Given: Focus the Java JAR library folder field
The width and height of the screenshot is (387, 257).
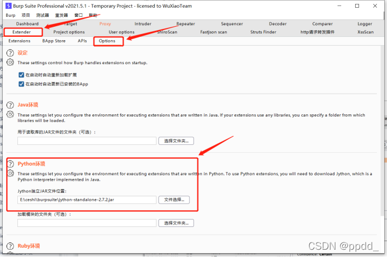Looking at the screenshot, I should 87,141.
